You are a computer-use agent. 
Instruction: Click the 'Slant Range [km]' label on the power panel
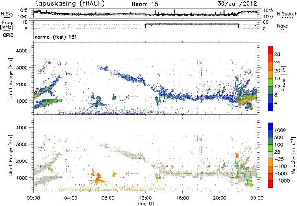[10, 78]
